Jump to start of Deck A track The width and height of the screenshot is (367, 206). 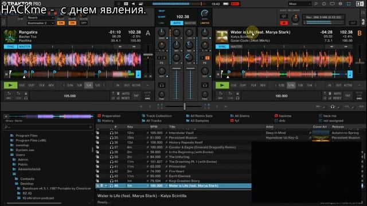(6, 74)
